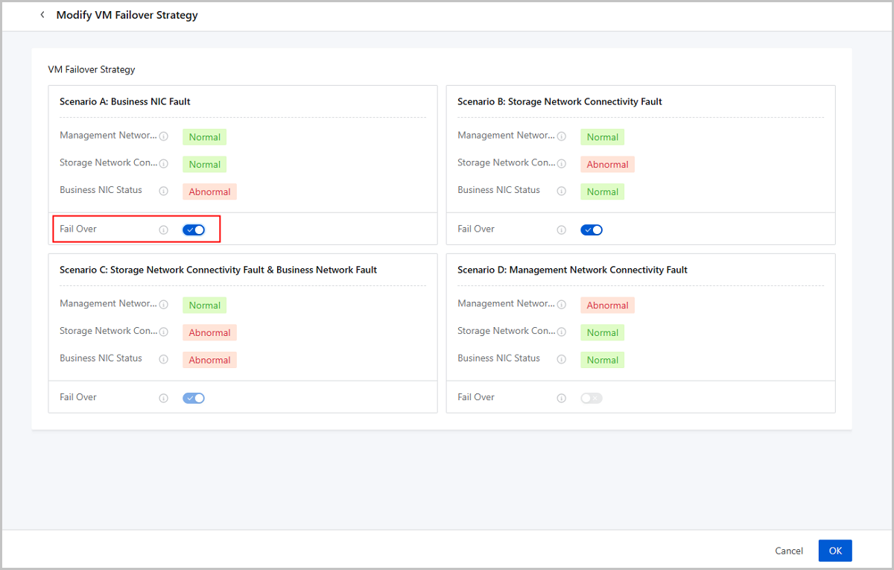Click info icon for Scenario A Business NIC Status
Image resolution: width=894 pixels, height=570 pixels.
click(x=164, y=191)
